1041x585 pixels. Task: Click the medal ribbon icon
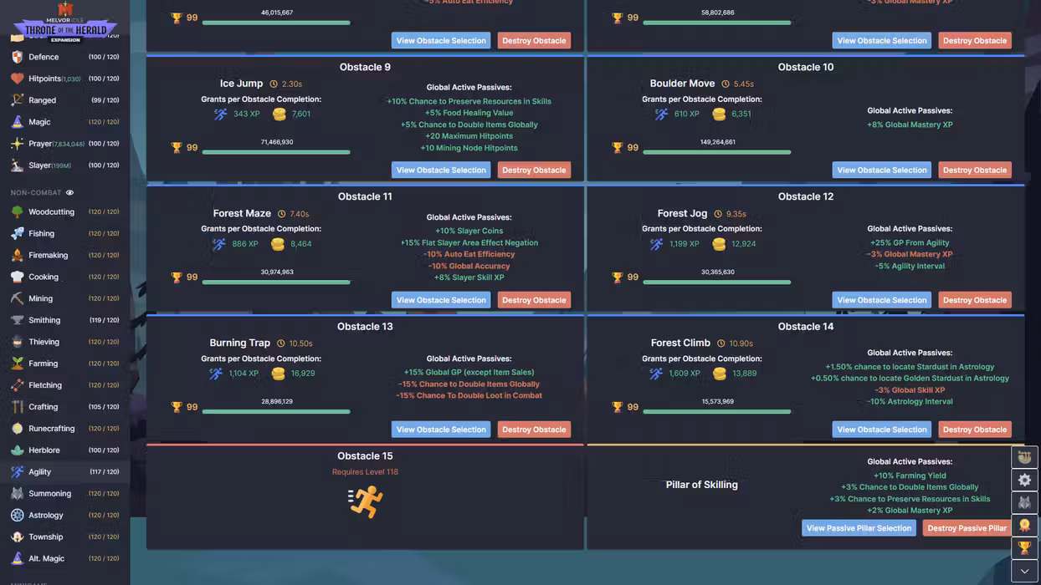pyautogui.click(x=1024, y=526)
